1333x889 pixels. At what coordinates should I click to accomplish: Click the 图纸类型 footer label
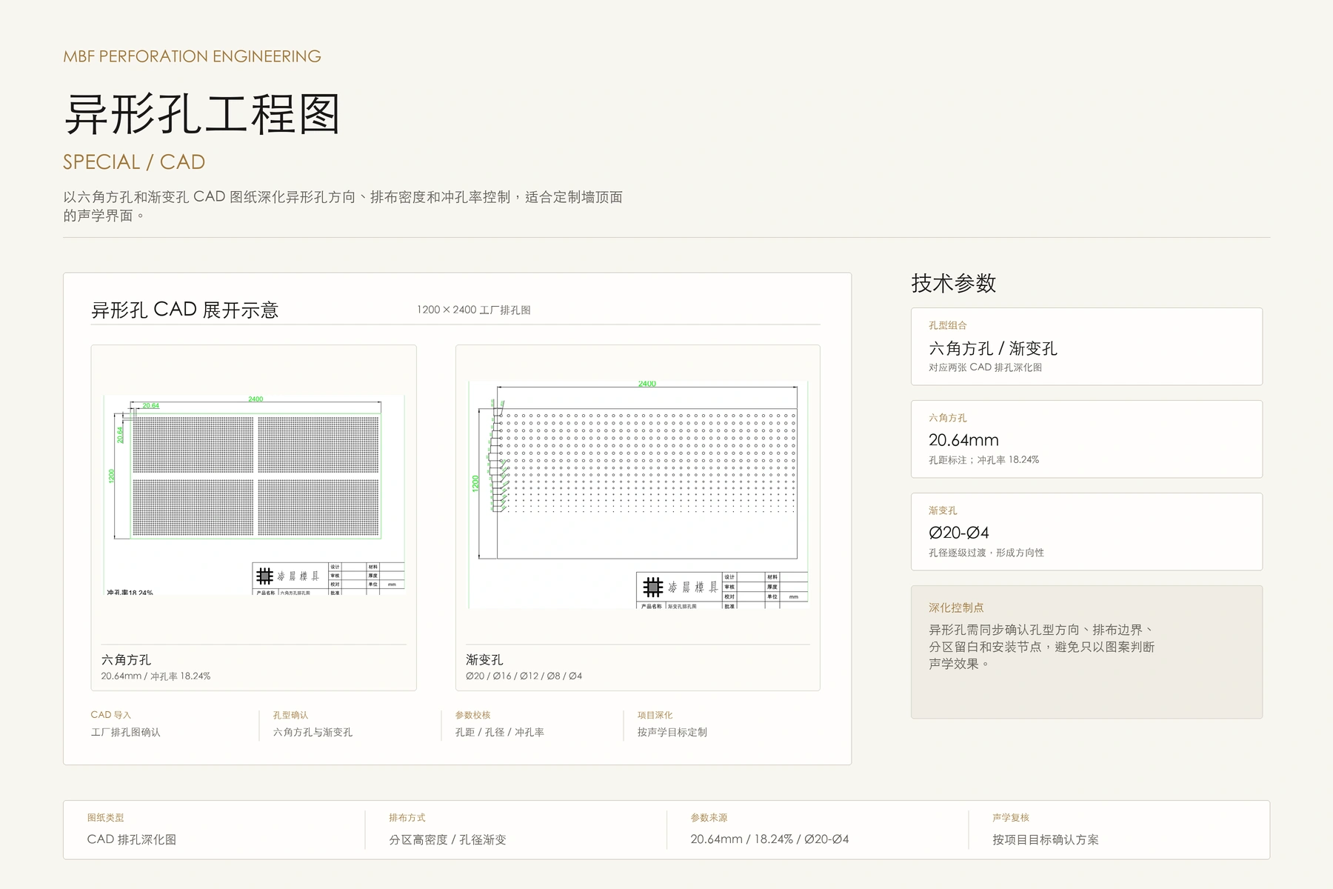[105, 818]
